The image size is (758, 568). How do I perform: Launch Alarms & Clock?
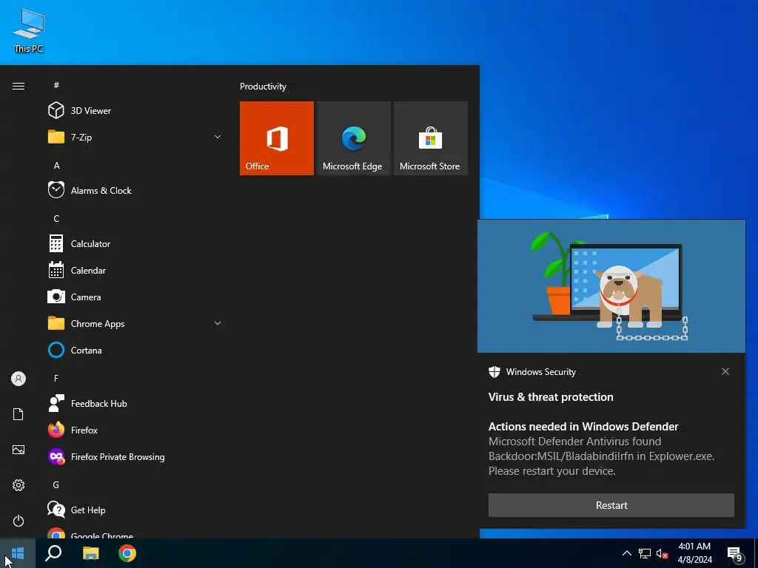[135, 190]
